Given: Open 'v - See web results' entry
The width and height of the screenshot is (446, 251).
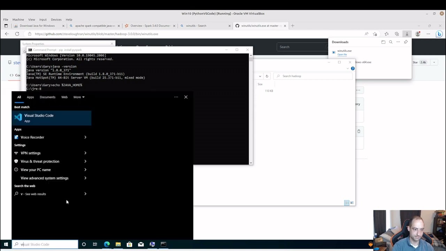Looking at the screenshot, I should (33, 194).
